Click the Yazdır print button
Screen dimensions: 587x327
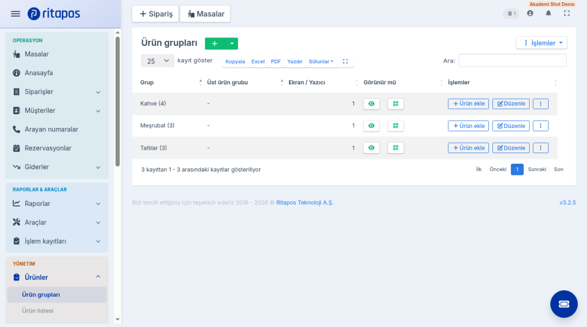(295, 61)
